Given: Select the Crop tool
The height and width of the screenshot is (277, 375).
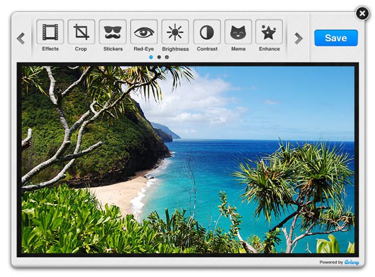Looking at the screenshot, I should pyautogui.click(x=82, y=32).
